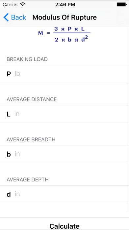Tap the AVERAGE BREADTH section header

[x=31, y=139]
